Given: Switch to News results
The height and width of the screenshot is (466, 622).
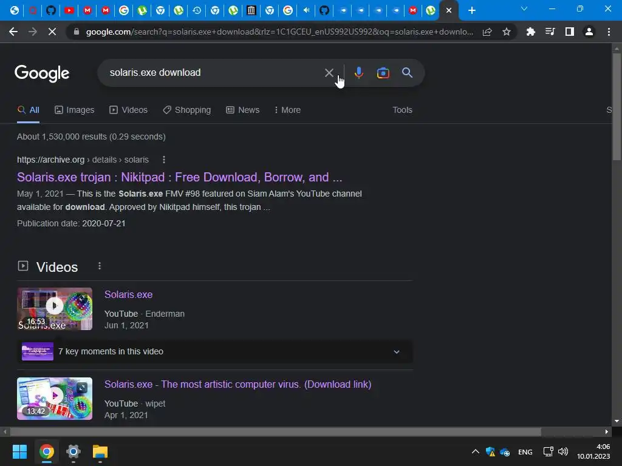Looking at the screenshot, I should click(x=243, y=110).
